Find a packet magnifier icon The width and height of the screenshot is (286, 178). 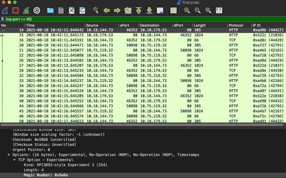(x=96, y=10)
